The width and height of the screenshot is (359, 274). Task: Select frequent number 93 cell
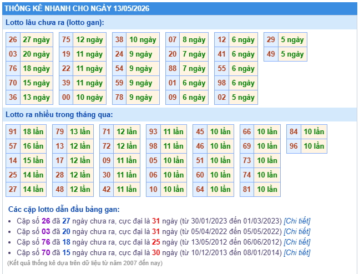pyautogui.click(x=153, y=131)
